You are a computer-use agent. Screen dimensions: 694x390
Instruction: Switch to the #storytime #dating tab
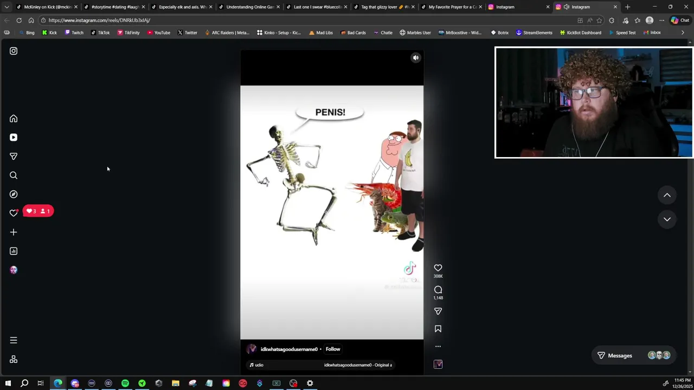pos(114,7)
